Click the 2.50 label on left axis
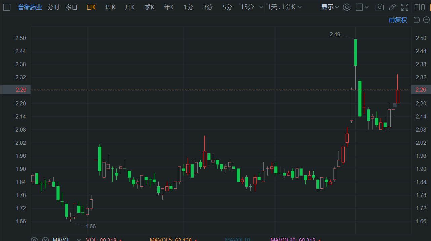This screenshot has width=431, height=241. 21,38
